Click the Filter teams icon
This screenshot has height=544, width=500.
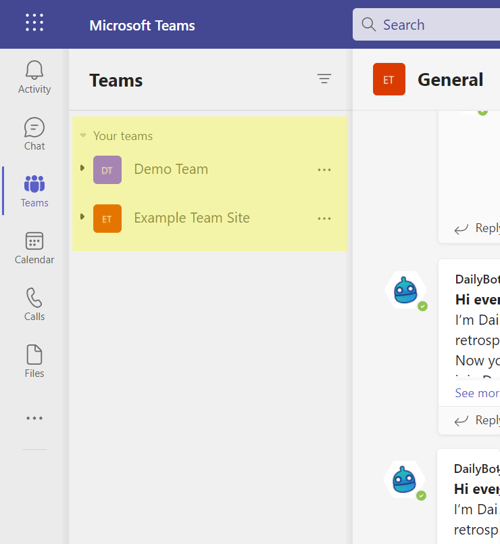[x=324, y=78]
